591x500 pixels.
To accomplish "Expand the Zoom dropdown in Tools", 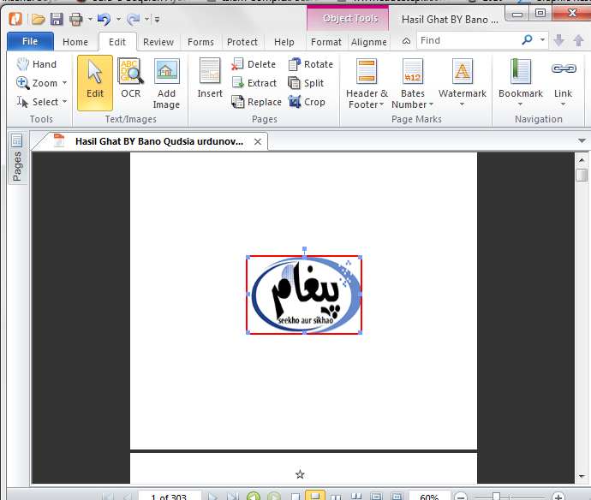I will [64, 84].
